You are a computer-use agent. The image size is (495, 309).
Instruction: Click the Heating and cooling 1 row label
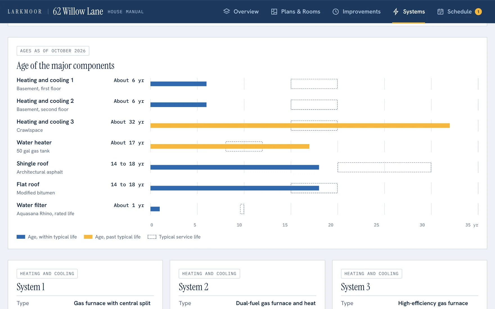[45, 80]
